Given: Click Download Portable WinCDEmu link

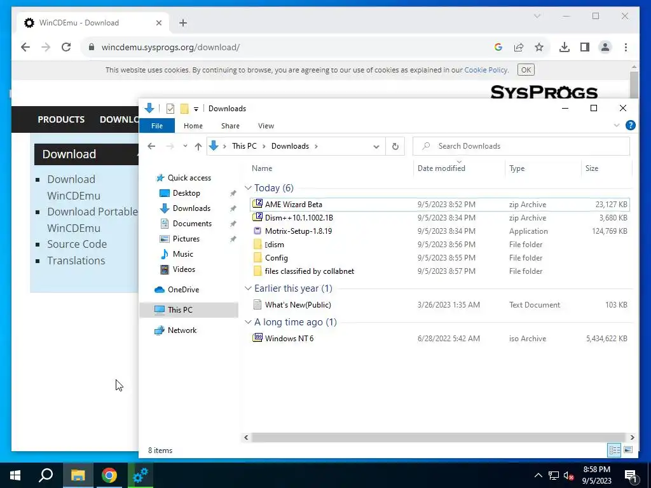Looking at the screenshot, I should coord(92,220).
